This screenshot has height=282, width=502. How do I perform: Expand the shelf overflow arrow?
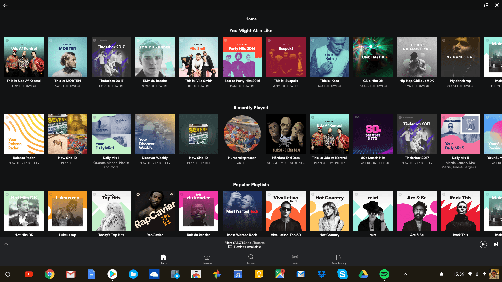405,274
